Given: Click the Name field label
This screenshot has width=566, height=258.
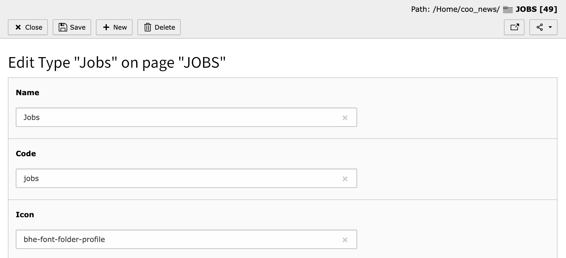Looking at the screenshot, I should pyautogui.click(x=28, y=92).
